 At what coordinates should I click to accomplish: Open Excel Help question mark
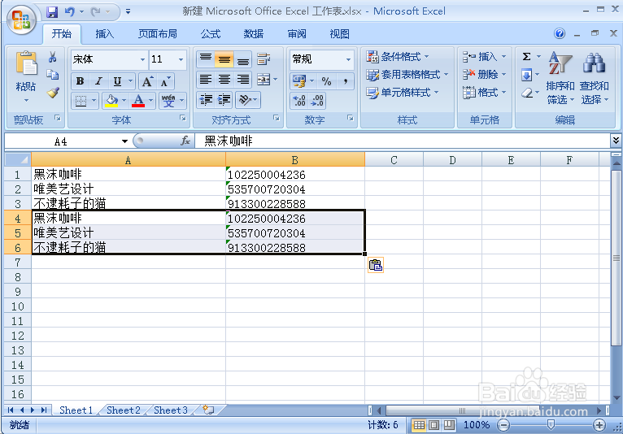coord(560,34)
